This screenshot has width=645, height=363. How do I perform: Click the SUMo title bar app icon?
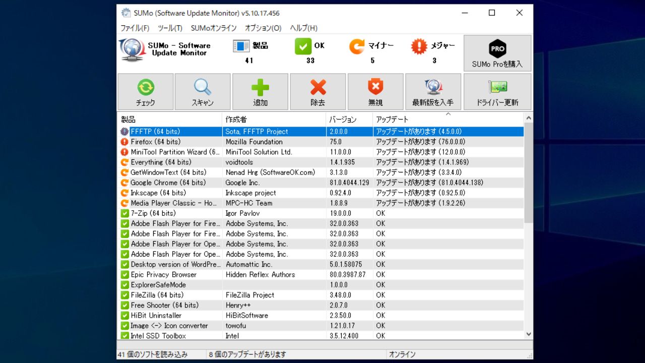tap(126, 13)
